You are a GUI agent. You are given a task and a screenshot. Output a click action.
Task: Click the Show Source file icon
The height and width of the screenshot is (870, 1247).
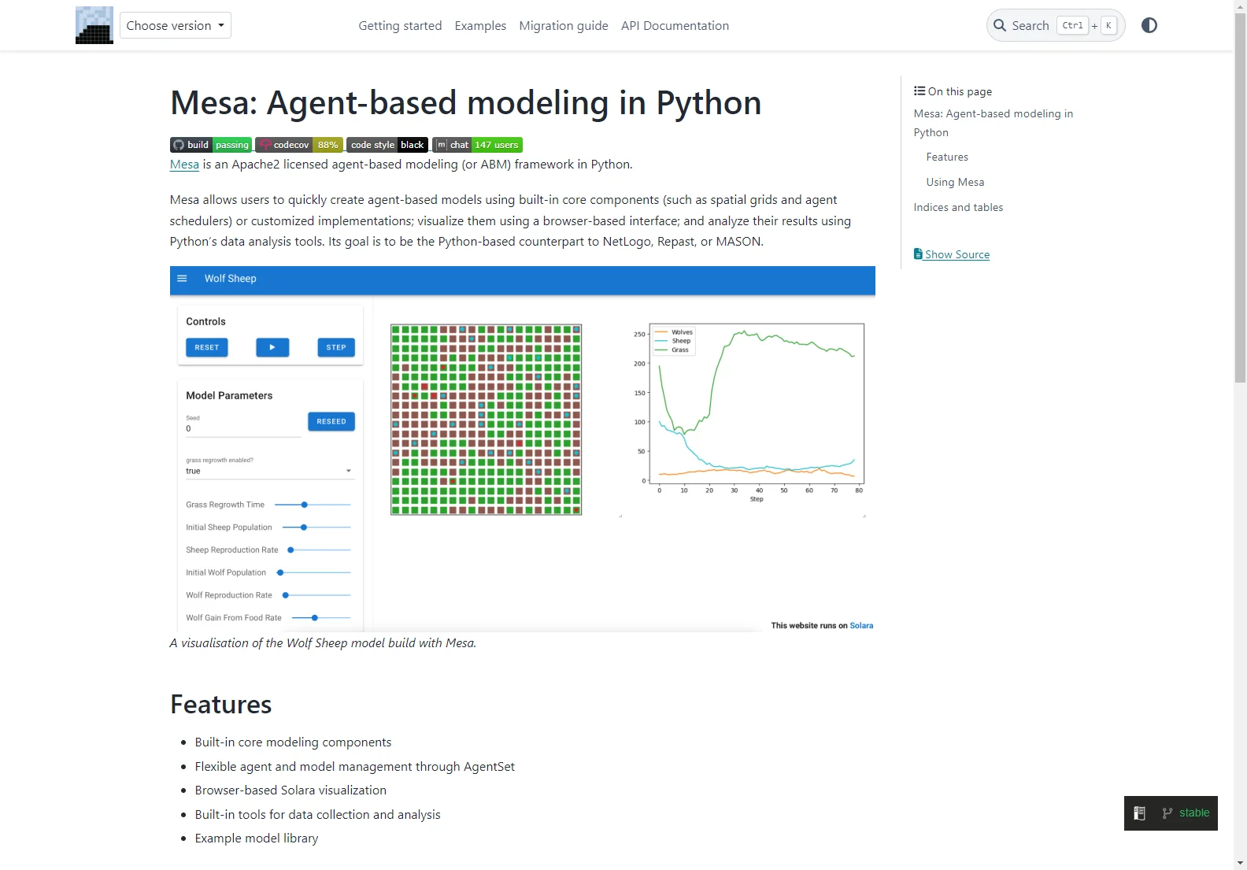[x=918, y=254]
